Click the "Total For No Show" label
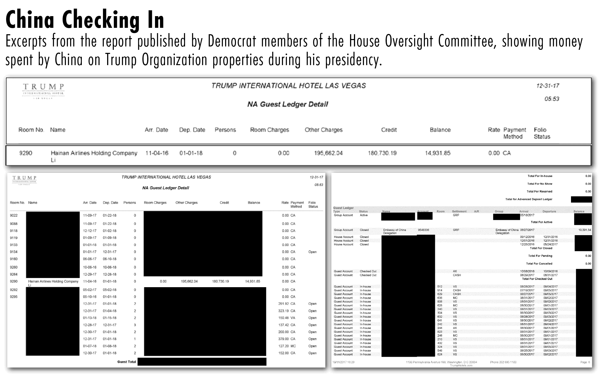The width and height of the screenshot is (603, 379). [540, 184]
